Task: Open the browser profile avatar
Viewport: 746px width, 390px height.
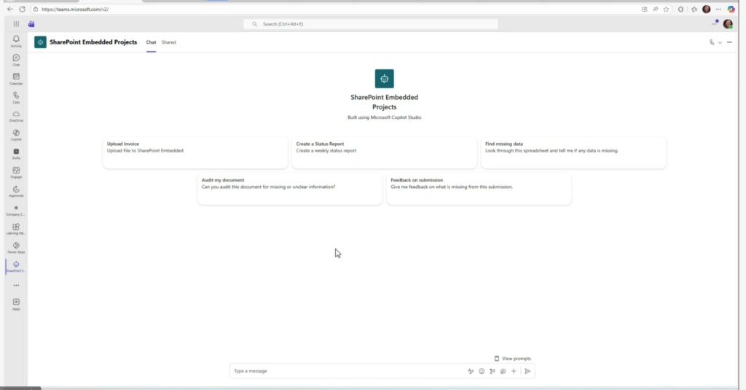Action: coord(707,9)
